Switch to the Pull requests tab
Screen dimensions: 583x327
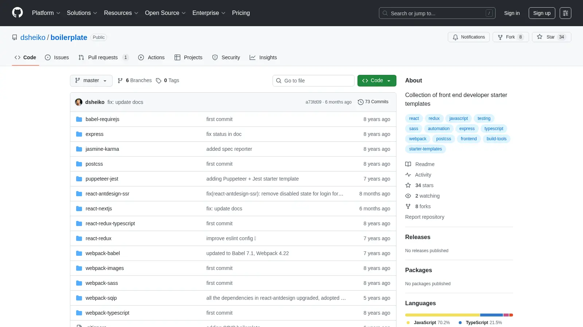[x=103, y=57]
